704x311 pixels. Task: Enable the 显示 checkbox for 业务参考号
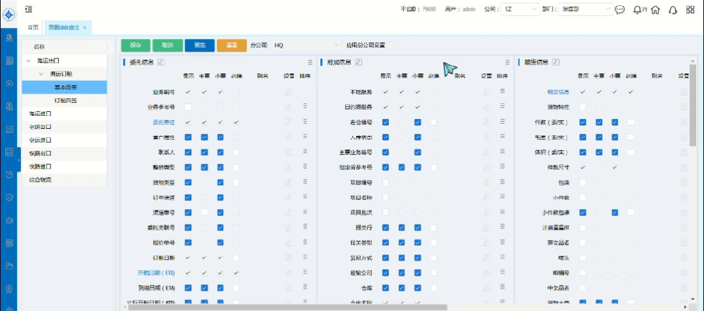point(188,107)
